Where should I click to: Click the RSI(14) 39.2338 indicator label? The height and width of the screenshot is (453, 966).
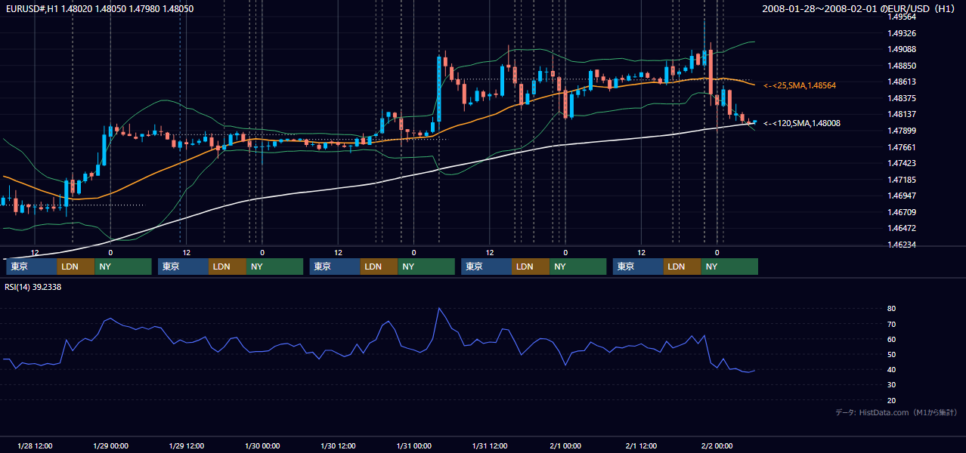(33, 287)
